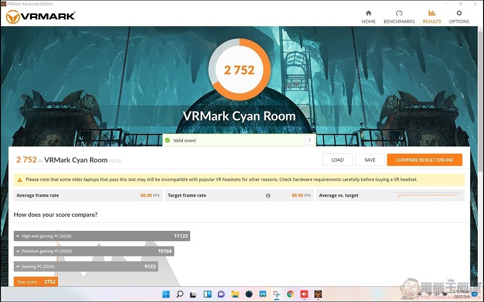Open the BENCHMARKS section
Image resolution: width=484 pixels, height=302 pixels.
point(399,17)
